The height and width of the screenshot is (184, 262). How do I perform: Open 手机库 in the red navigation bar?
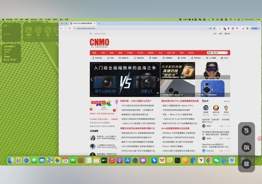[x=130, y=53]
